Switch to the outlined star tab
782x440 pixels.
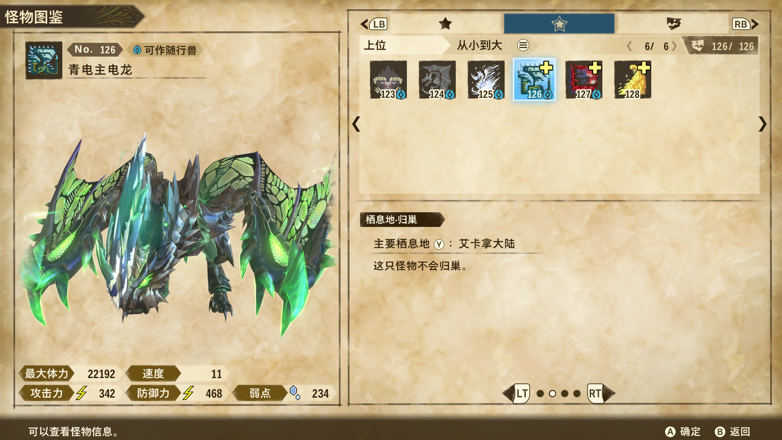tap(559, 24)
